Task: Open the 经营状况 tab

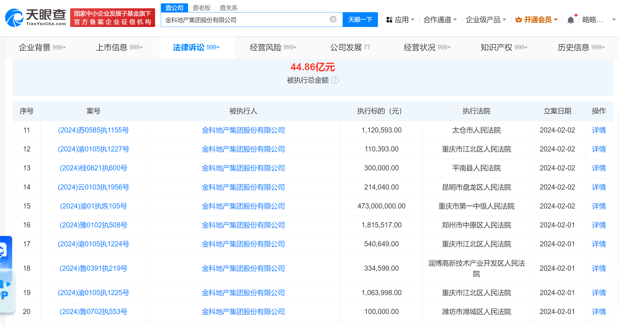Action: coord(427,47)
